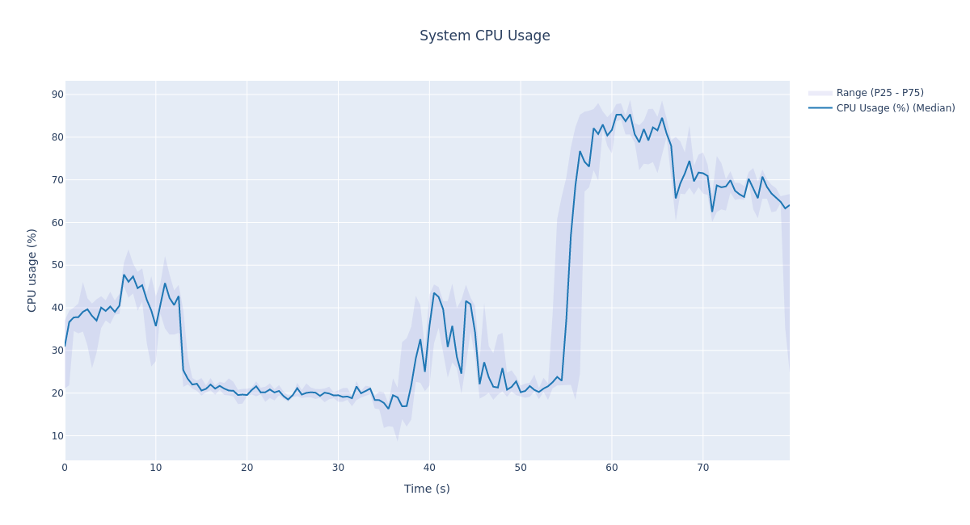This screenshot has width=970, height=525.
Task: Click the x-axis tick label 70
Action: [x=703, y=468]
